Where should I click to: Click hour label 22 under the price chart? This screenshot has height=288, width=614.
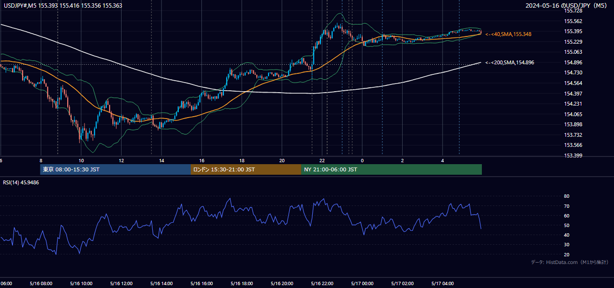[322, 160]
